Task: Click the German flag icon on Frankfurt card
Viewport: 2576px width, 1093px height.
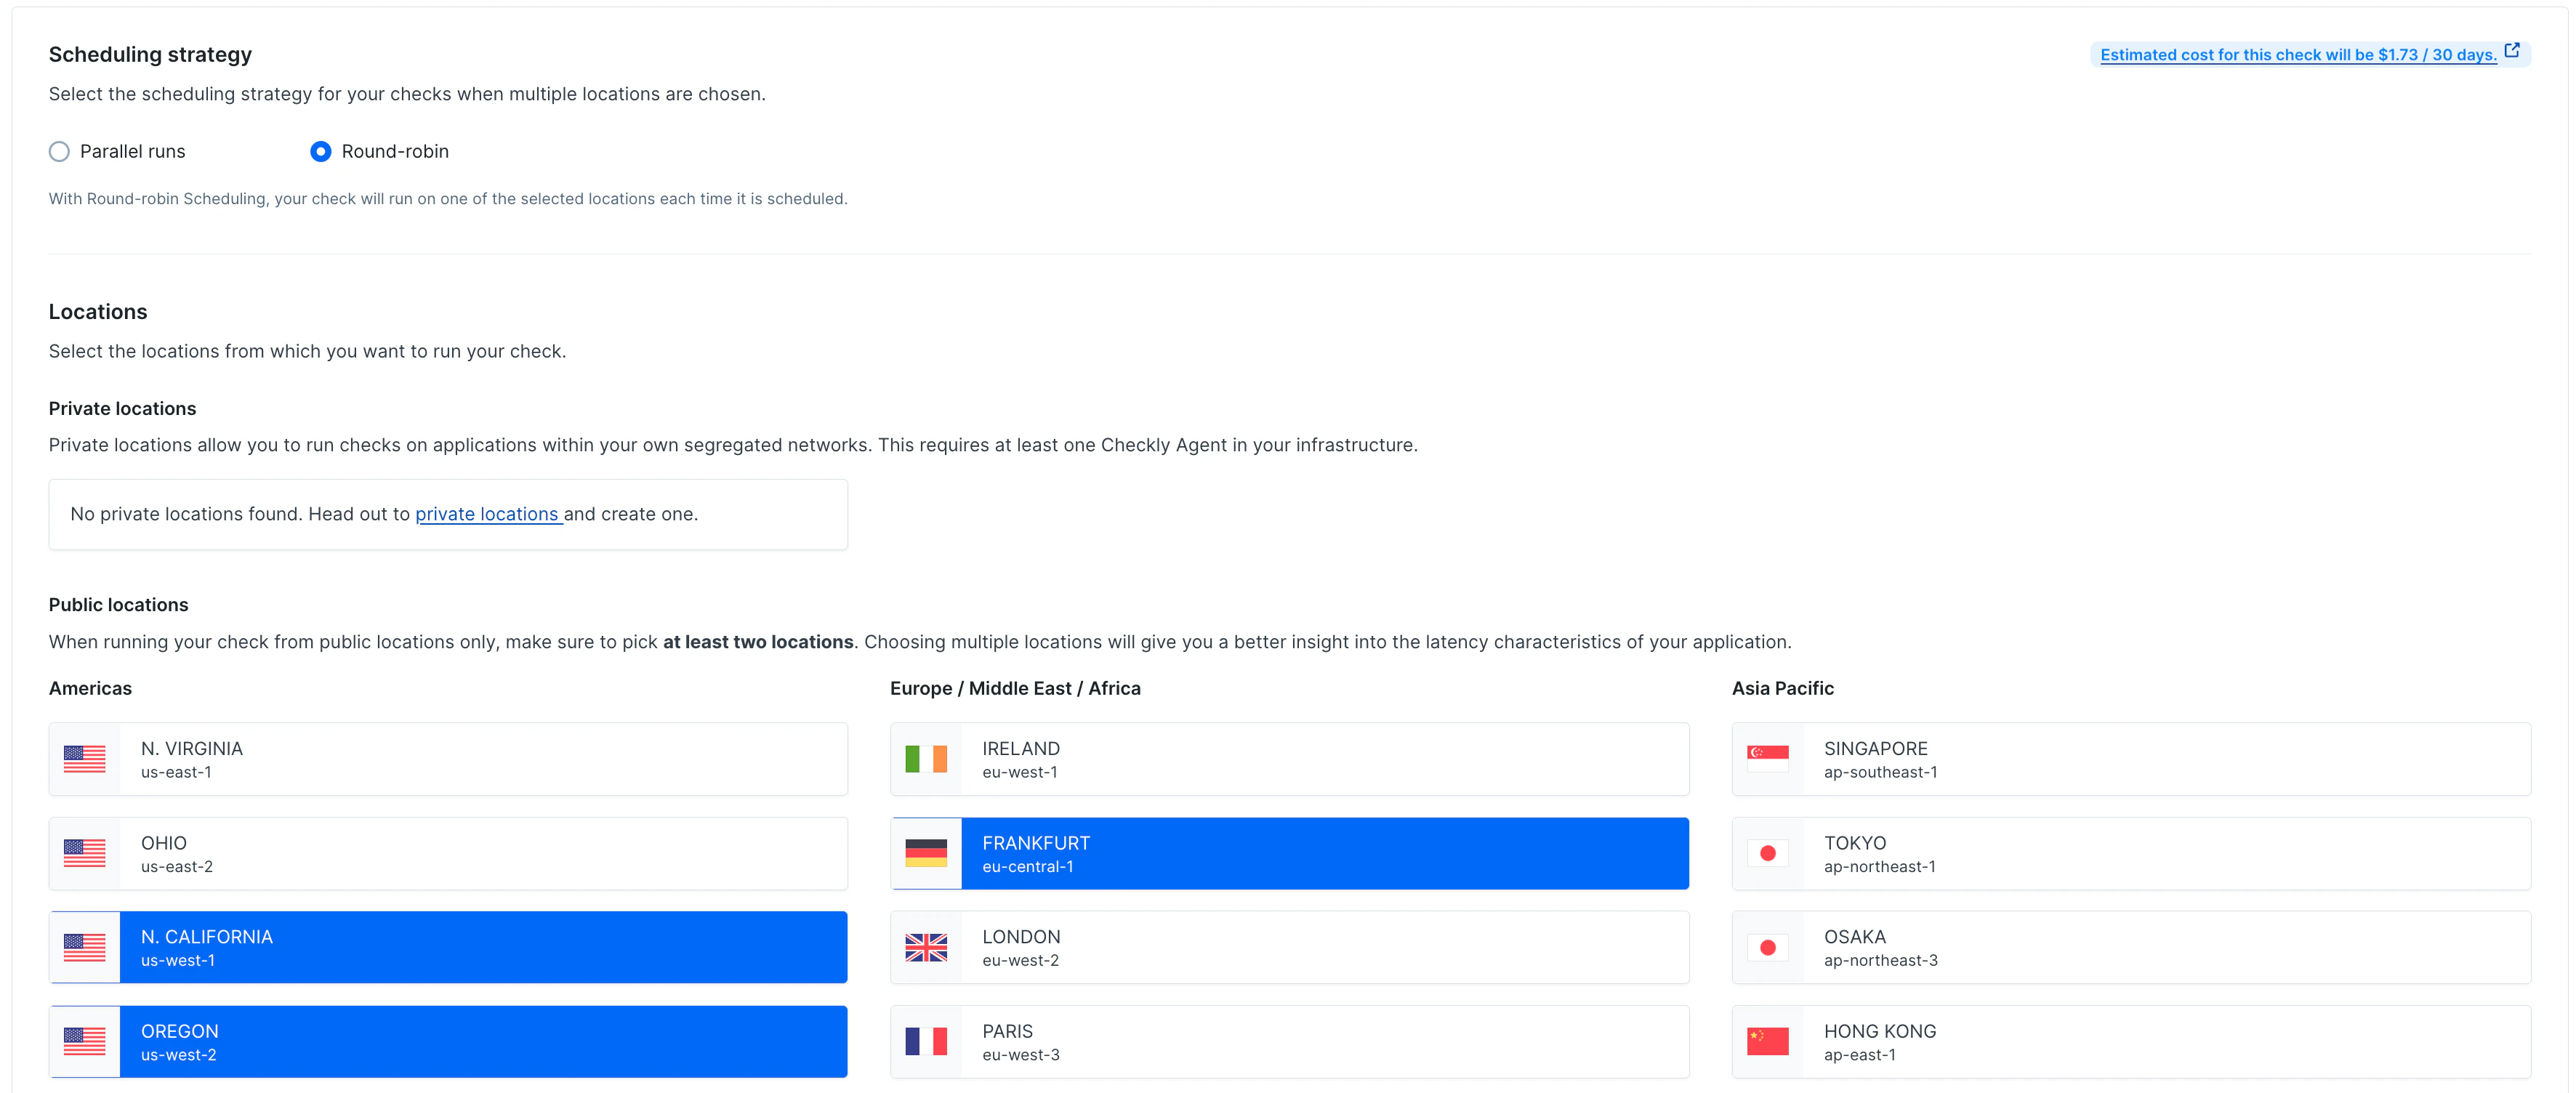Action: (926, 852)
